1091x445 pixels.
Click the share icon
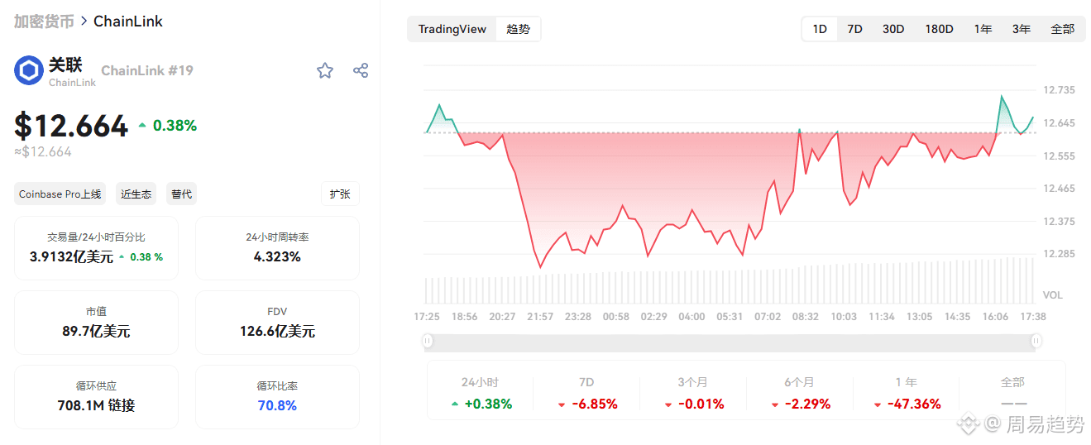pyautogui.click(x=361, y=70)
